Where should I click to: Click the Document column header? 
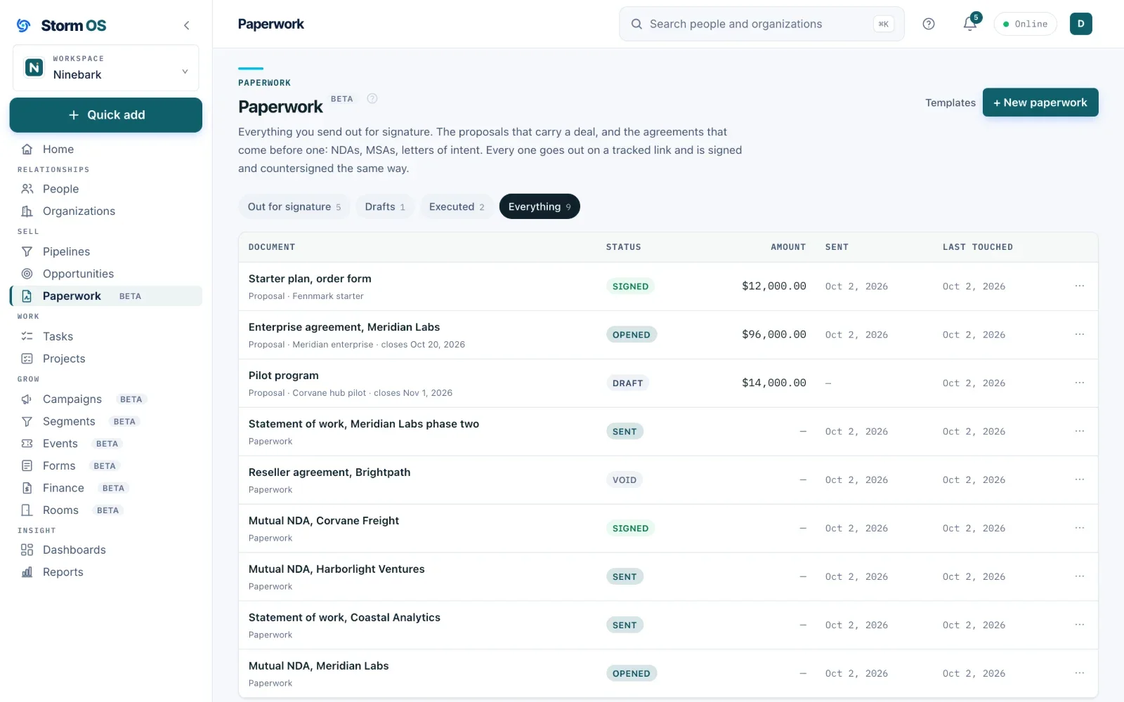(272, 247)
